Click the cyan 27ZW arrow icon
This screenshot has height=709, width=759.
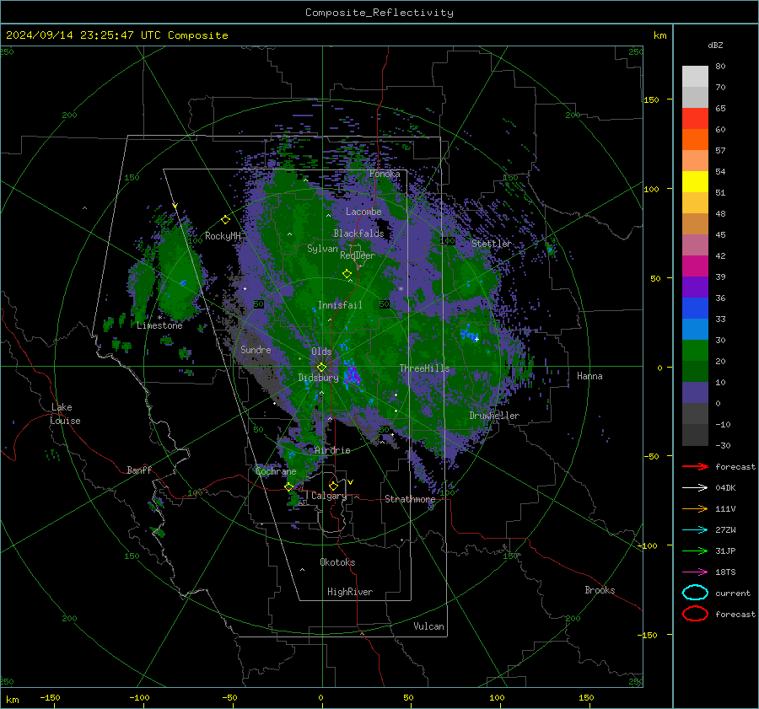coord(695,530)
